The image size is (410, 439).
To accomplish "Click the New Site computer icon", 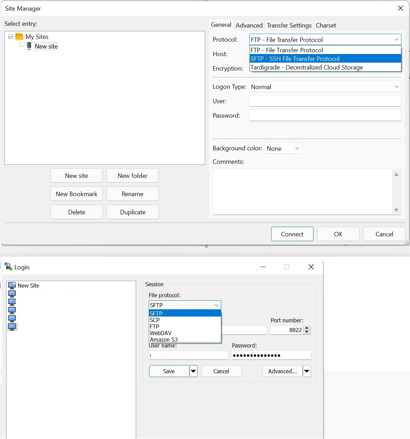I will [x=12, y=286].
